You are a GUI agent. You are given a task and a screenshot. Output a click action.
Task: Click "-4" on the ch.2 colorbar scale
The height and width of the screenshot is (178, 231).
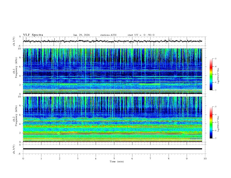click(215, 115)
